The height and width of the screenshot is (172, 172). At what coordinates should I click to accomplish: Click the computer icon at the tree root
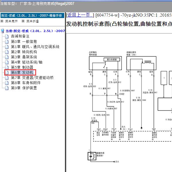click(x=3, y=31)
